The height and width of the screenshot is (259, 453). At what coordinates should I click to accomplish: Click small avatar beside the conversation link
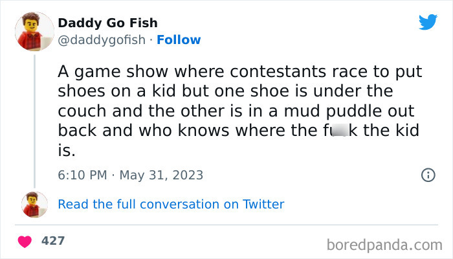point(34,204)
